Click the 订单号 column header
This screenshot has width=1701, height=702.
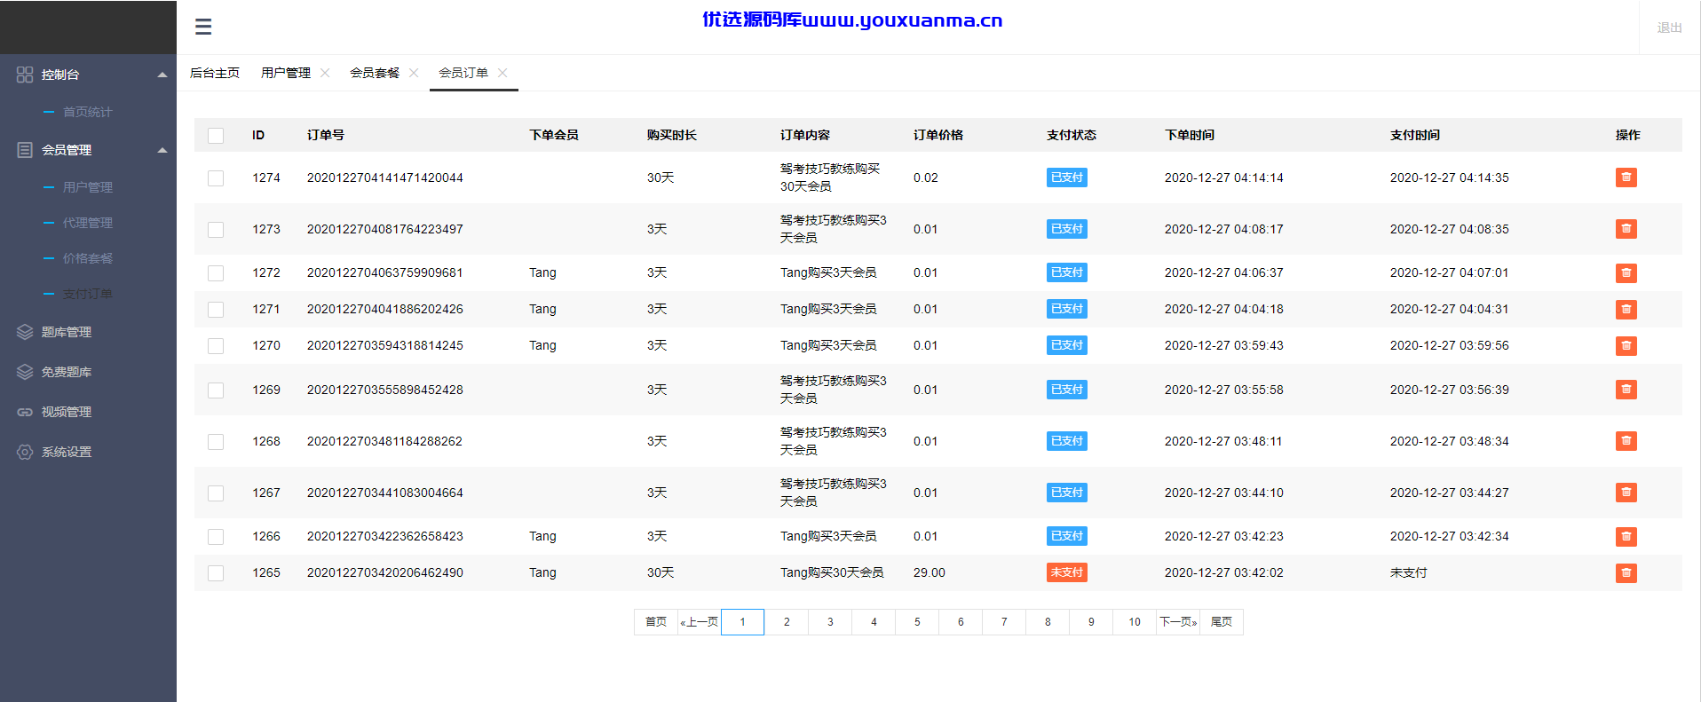326,135
